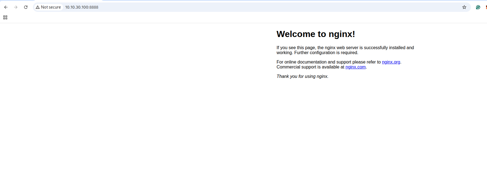
Task: Open the nginx.org documentation link
Action: 391,62
